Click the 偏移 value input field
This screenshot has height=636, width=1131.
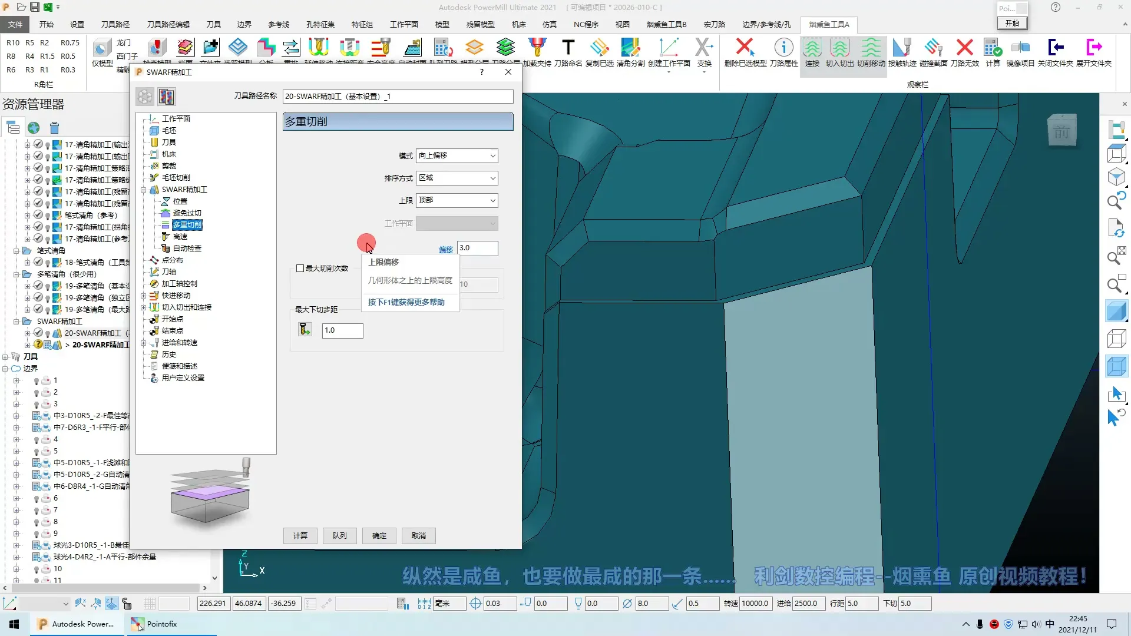pyautogui.click(x=477, y=248)
